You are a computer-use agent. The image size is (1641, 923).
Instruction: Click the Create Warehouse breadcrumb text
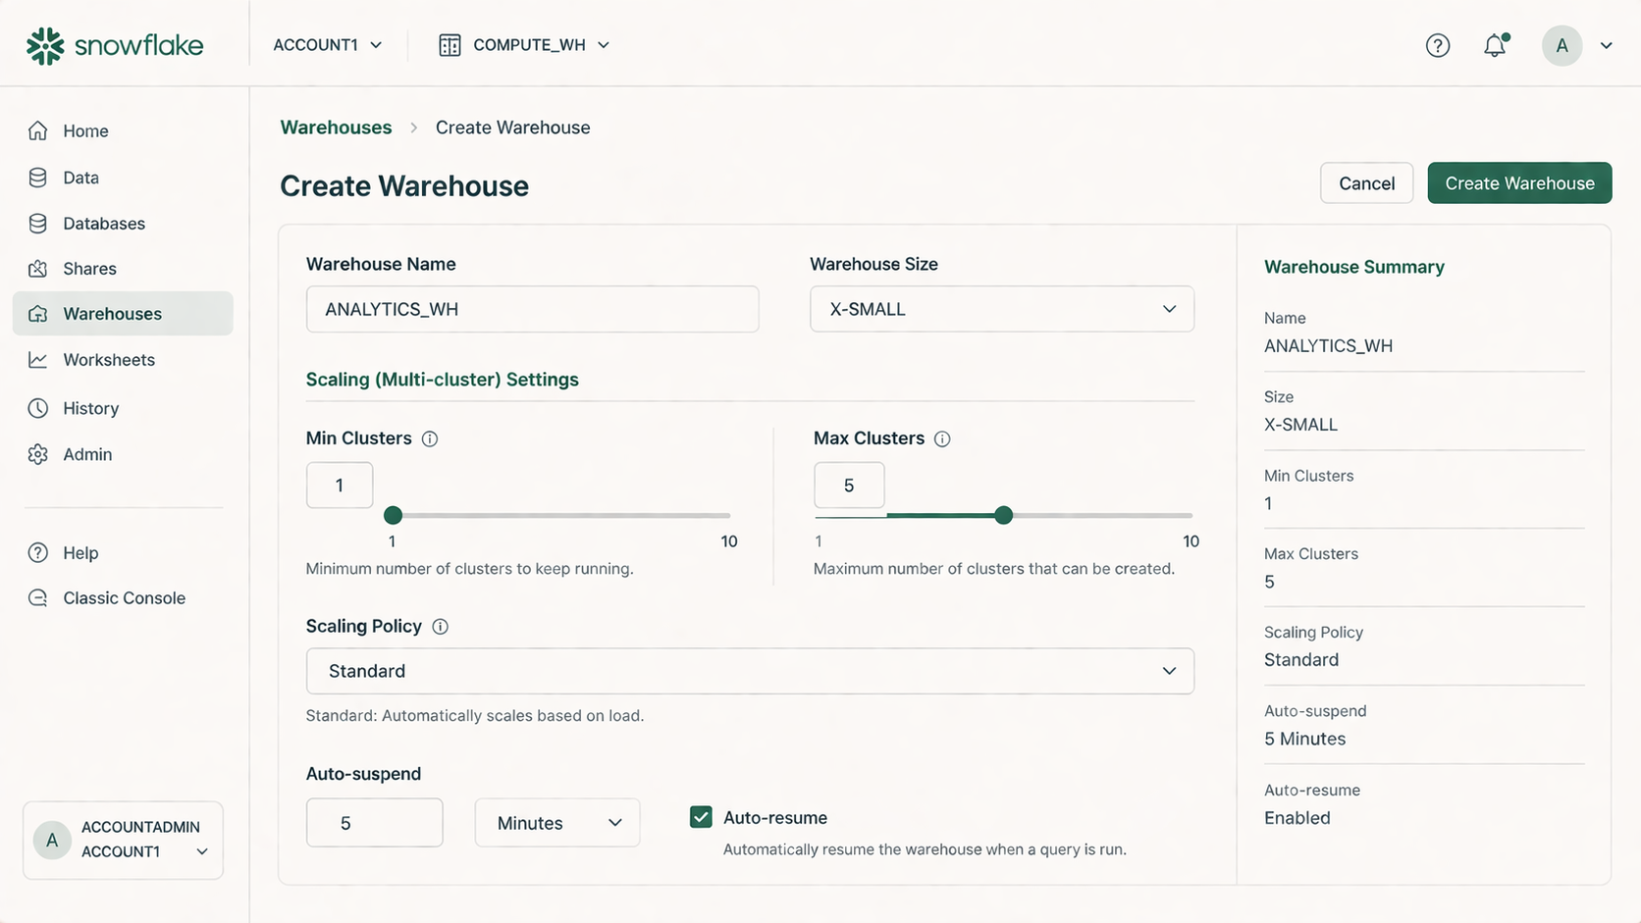coord(513,128)
